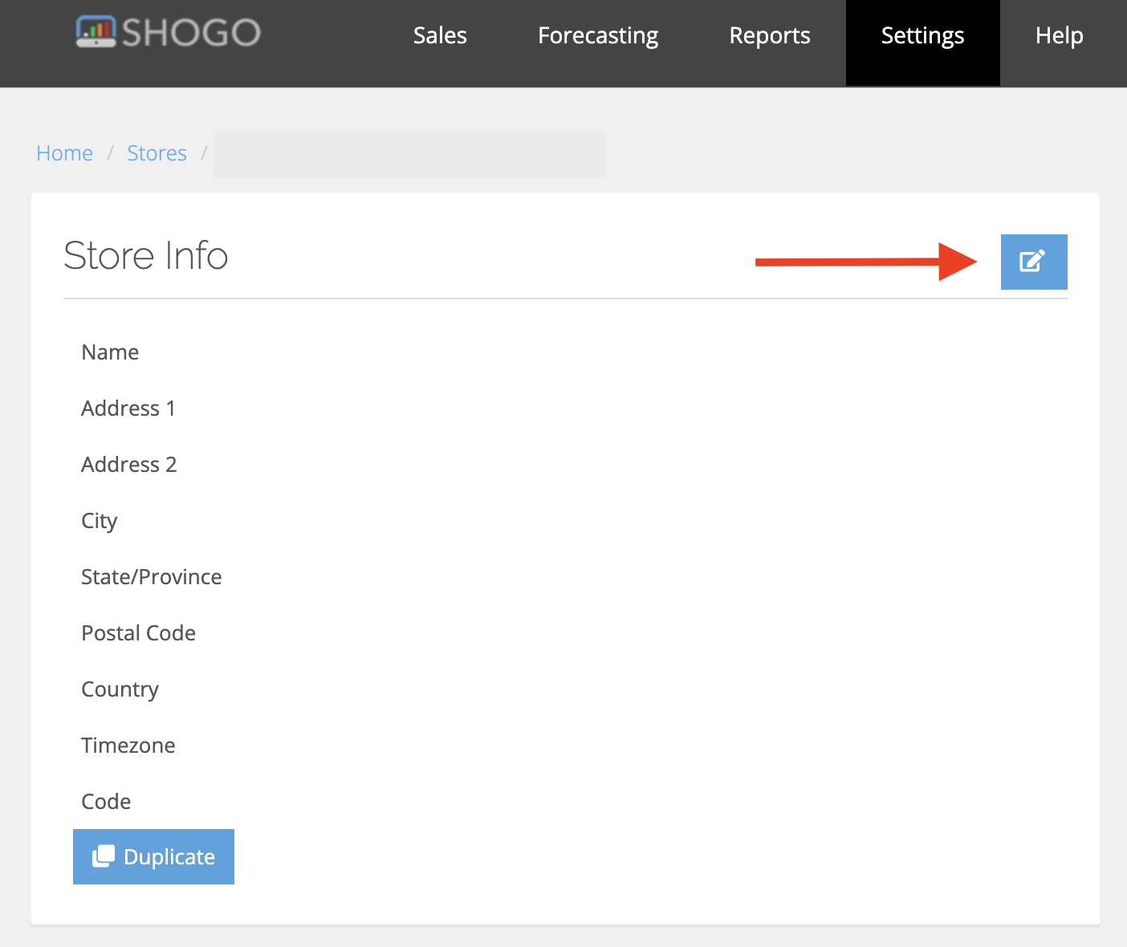Select the Address 1 field
The width and height of the screenshot is (1127, 947).
click(x=128, y=408)
